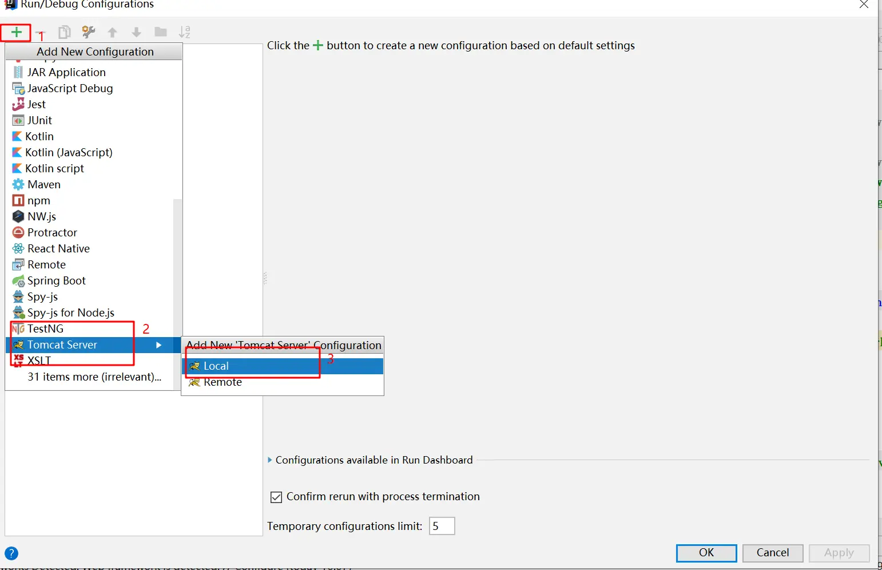Select TestNG text entry
This screenshot has width=882, height=570.
click(45, 328)
